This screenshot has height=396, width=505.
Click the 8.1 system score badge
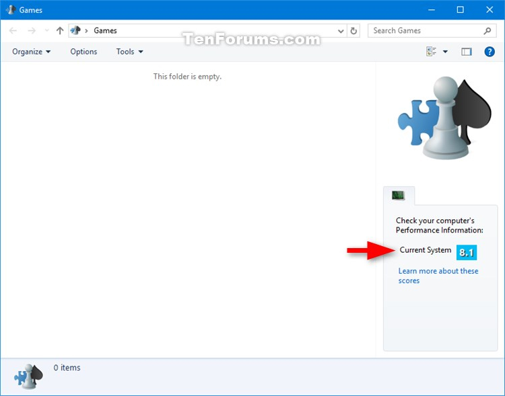pyautogui.click(x=467, y=253)
